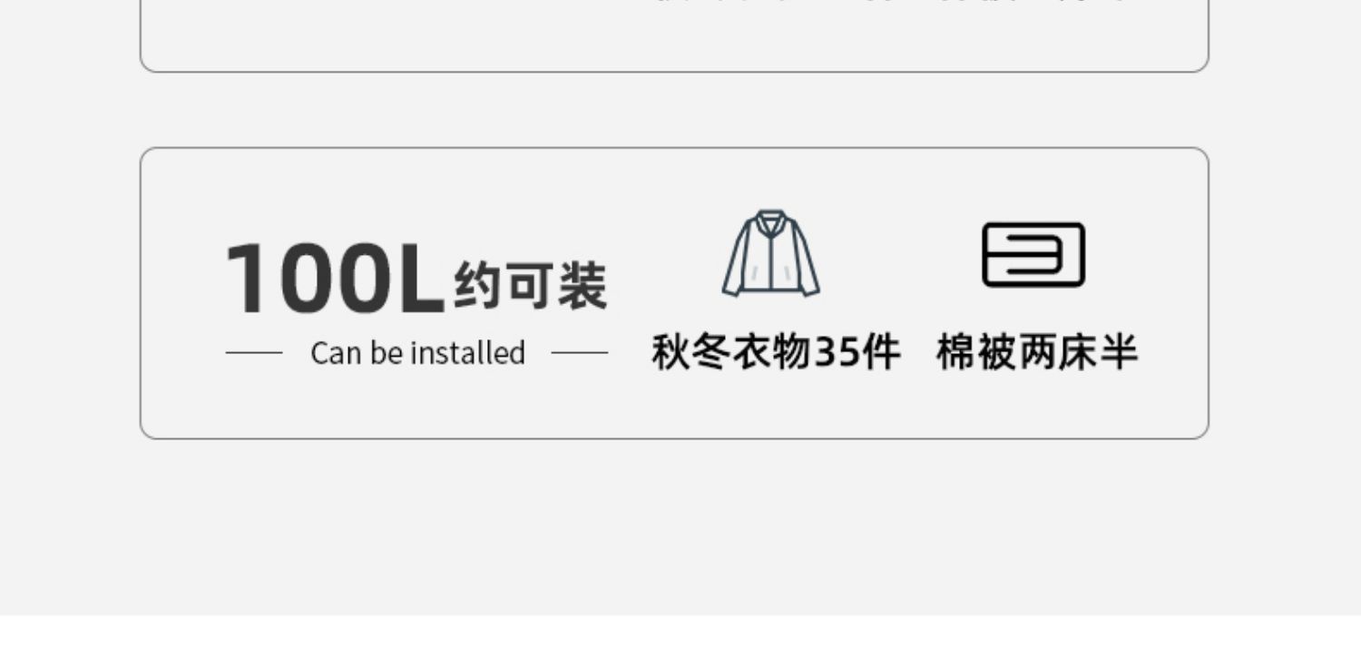Click the line left of Can be installed
Image resolution: width=1361 pixels, height=648 pixels.
point(254,352)
